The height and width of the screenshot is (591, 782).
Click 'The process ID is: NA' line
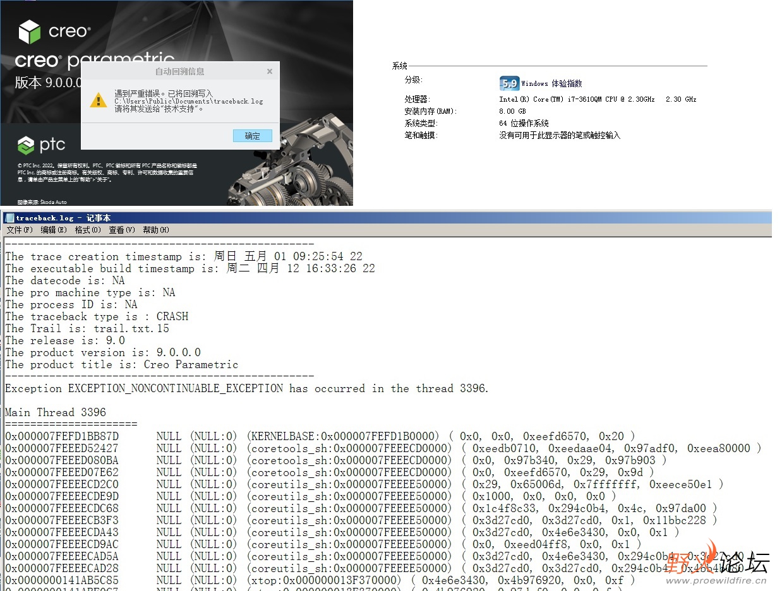coord(71,304)
